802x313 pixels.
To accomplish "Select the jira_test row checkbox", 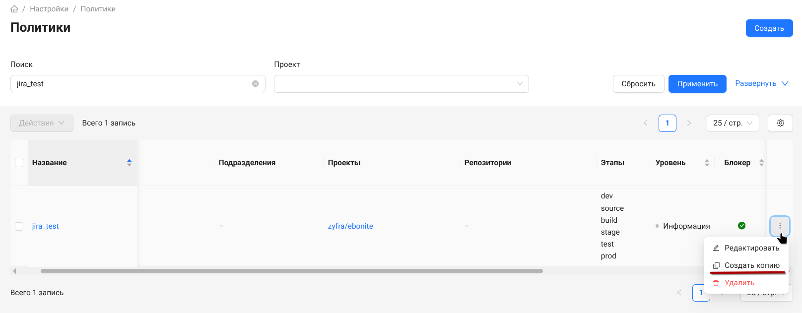I will coord(19,226).
